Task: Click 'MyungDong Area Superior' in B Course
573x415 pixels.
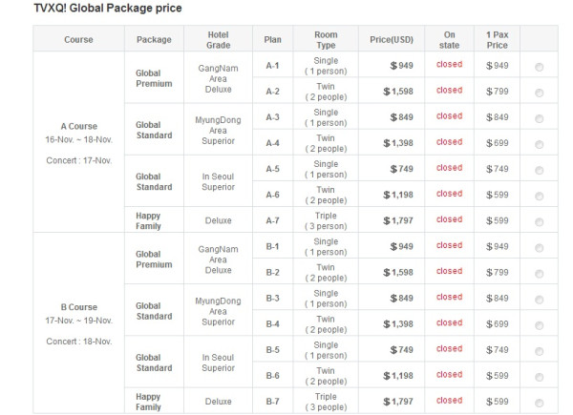Action: [x=218, y=311]
